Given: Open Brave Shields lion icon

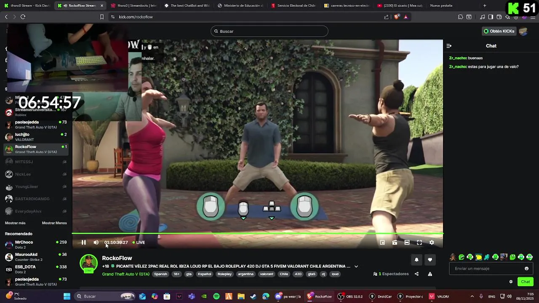Looking at the screenshot, I should (x=397, y=17).
